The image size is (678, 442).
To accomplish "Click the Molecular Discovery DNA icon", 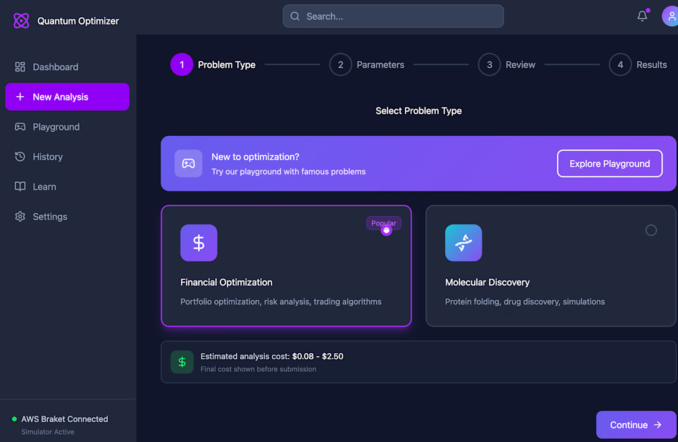I will coord(463,243).
